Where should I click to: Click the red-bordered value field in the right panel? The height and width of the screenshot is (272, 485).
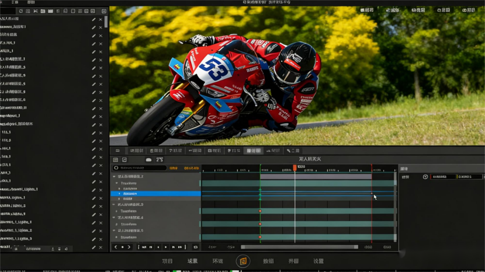point(444,177)
